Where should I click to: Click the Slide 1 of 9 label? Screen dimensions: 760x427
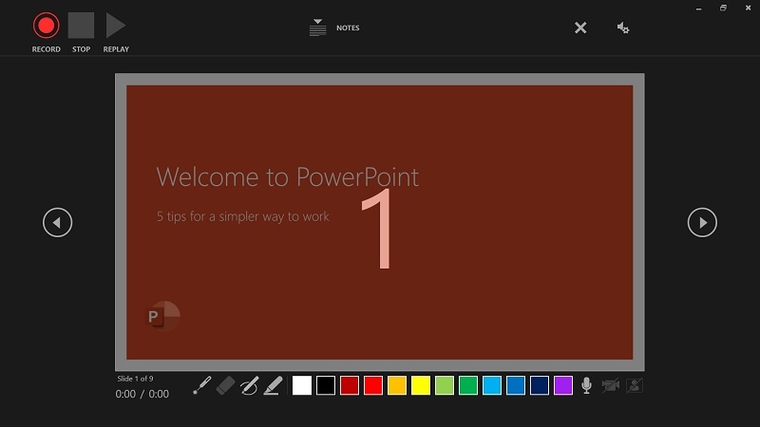pos(135,379)
